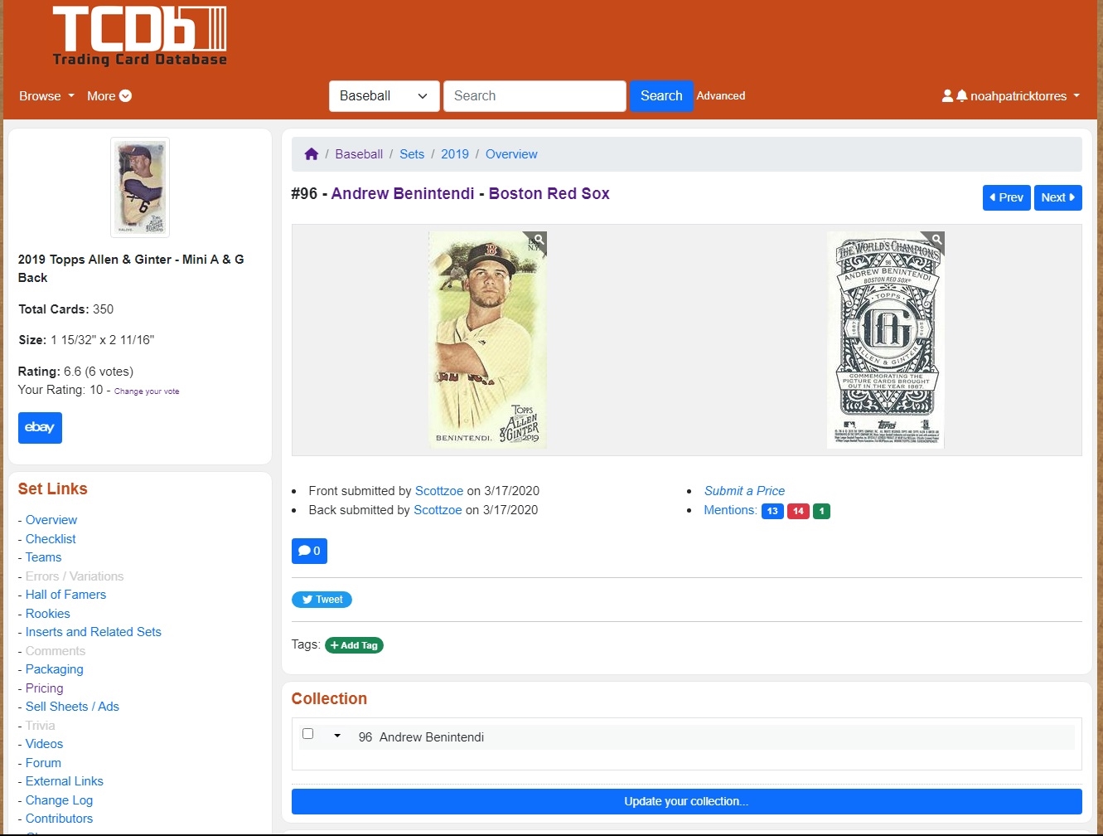This screenshot has width=1103, height=836.
Task: Tick the checkbox for 96 Andrew Benintendi
Action: click(x=307, y=734)
